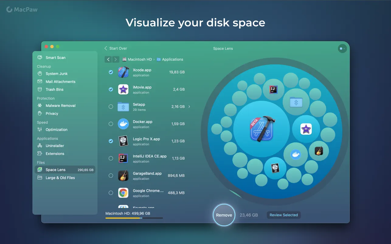Deselect the Logic Pro X.app checkbox
The height and width of the screenshot is (244, 391).
point(111,141)
